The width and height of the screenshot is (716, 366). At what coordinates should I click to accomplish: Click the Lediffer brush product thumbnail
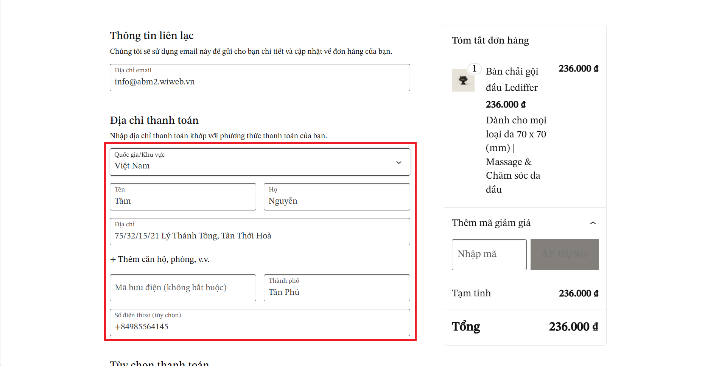point(463,80)
